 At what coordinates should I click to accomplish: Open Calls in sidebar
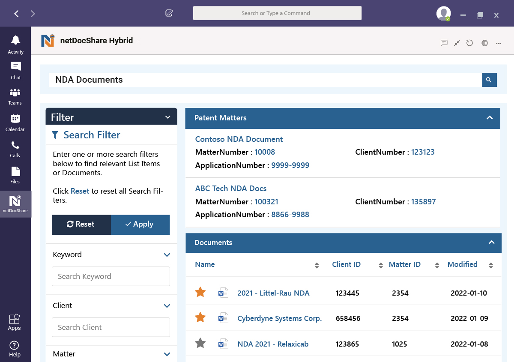pos(15,149)
